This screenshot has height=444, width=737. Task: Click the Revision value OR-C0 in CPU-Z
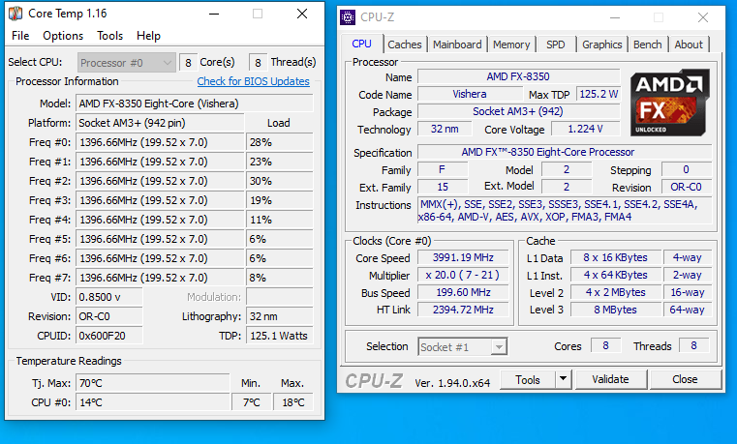[x=687, y=187]
